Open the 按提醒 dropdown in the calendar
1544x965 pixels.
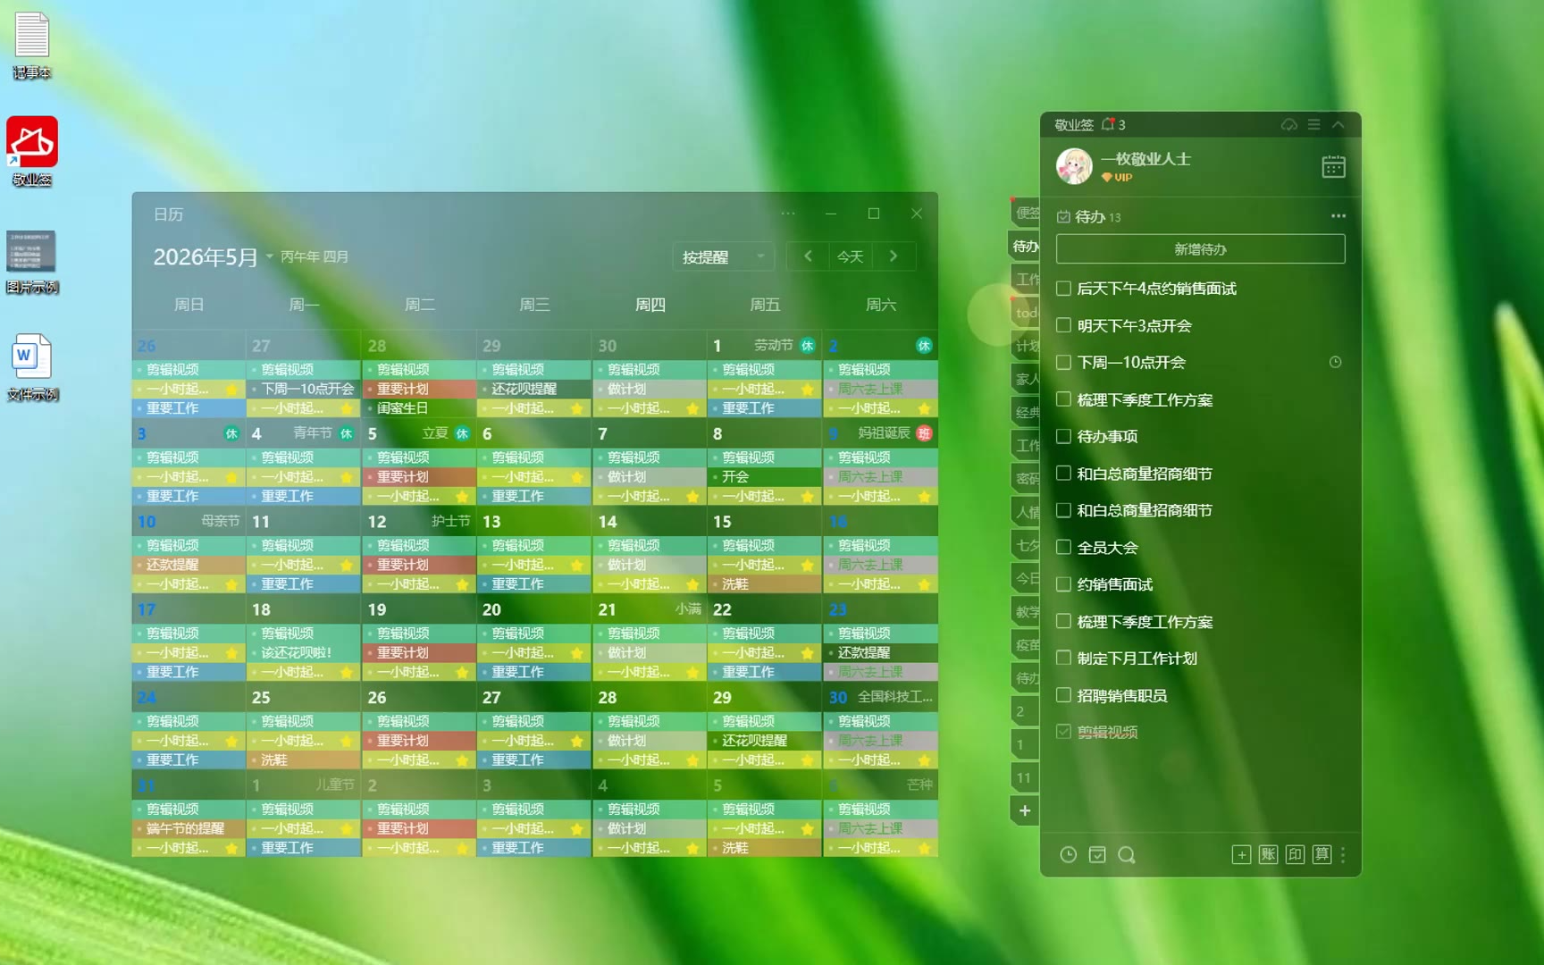click(723, 257)
